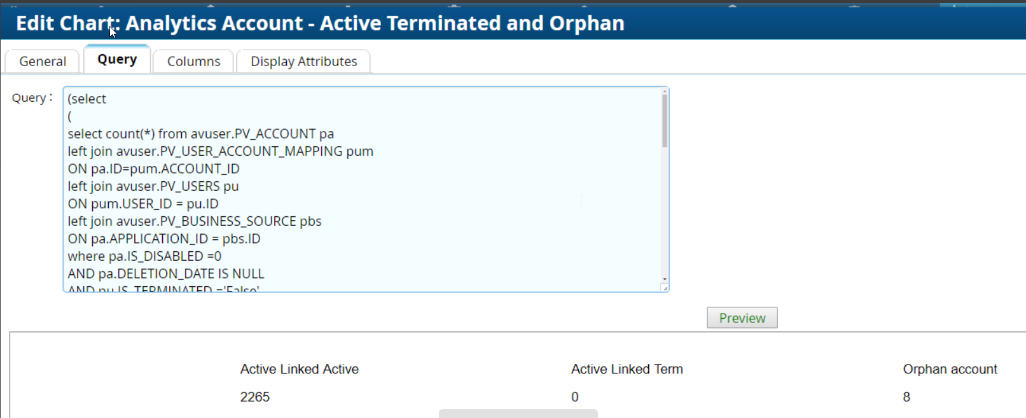Click the 'where pa.IS_DISABLED =0' query line
The height and width of the screenshot is (418, 1026).
pos(144,256)
